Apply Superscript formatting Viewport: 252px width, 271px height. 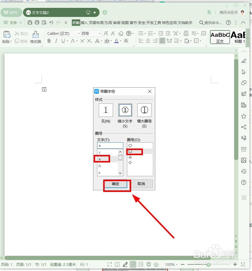point(82,41)
